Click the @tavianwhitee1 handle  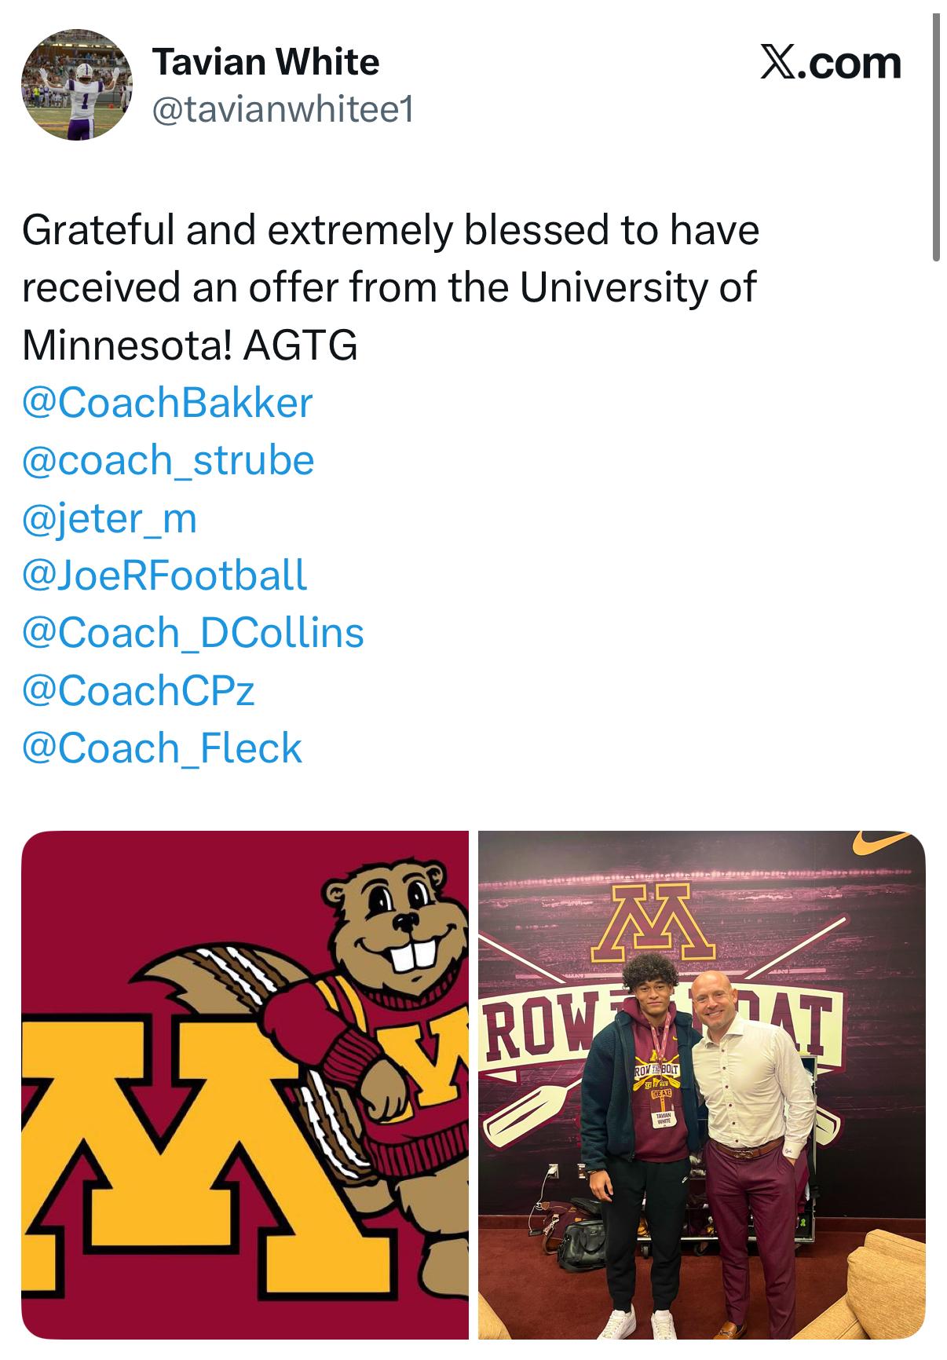click(281, 111)
